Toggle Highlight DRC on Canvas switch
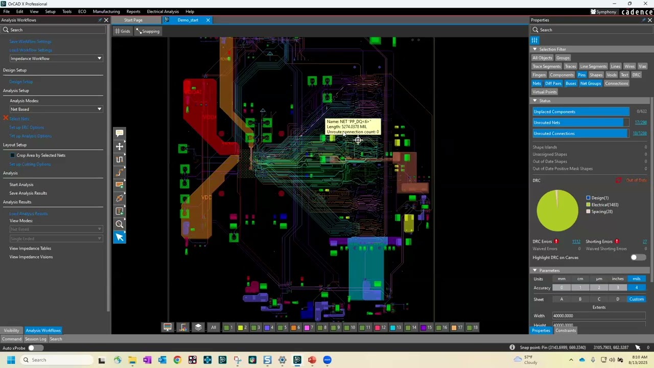 tap(637, 258)
